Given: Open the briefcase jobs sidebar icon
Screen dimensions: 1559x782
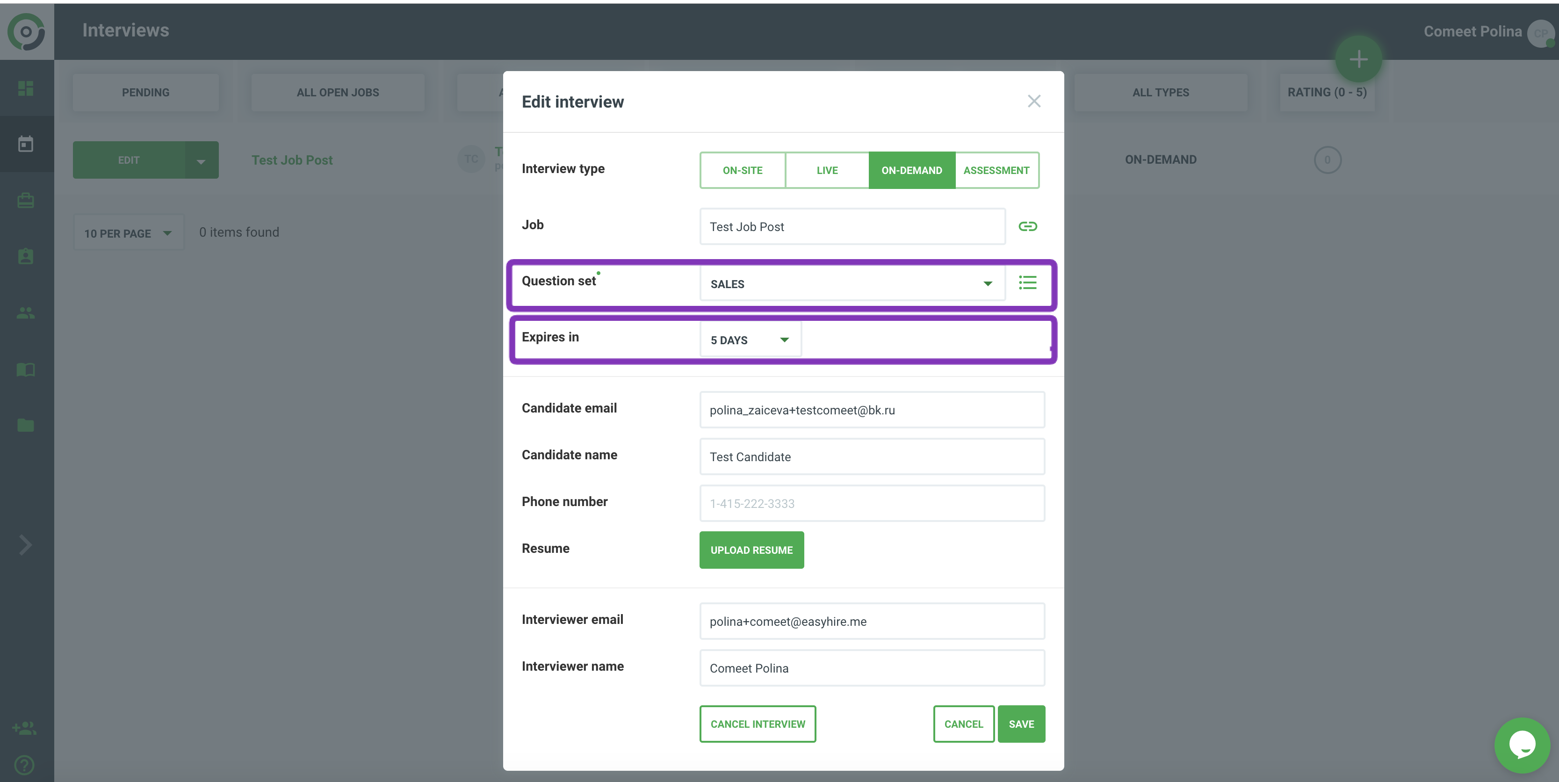Looking at the screenshot, I should click(25, 200).
